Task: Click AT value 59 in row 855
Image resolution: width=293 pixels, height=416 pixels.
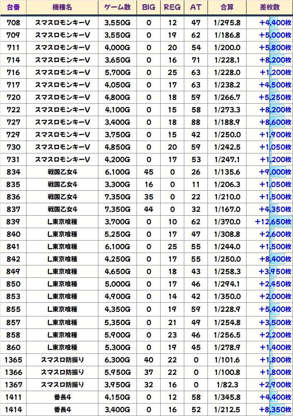Action: [196, 309]
